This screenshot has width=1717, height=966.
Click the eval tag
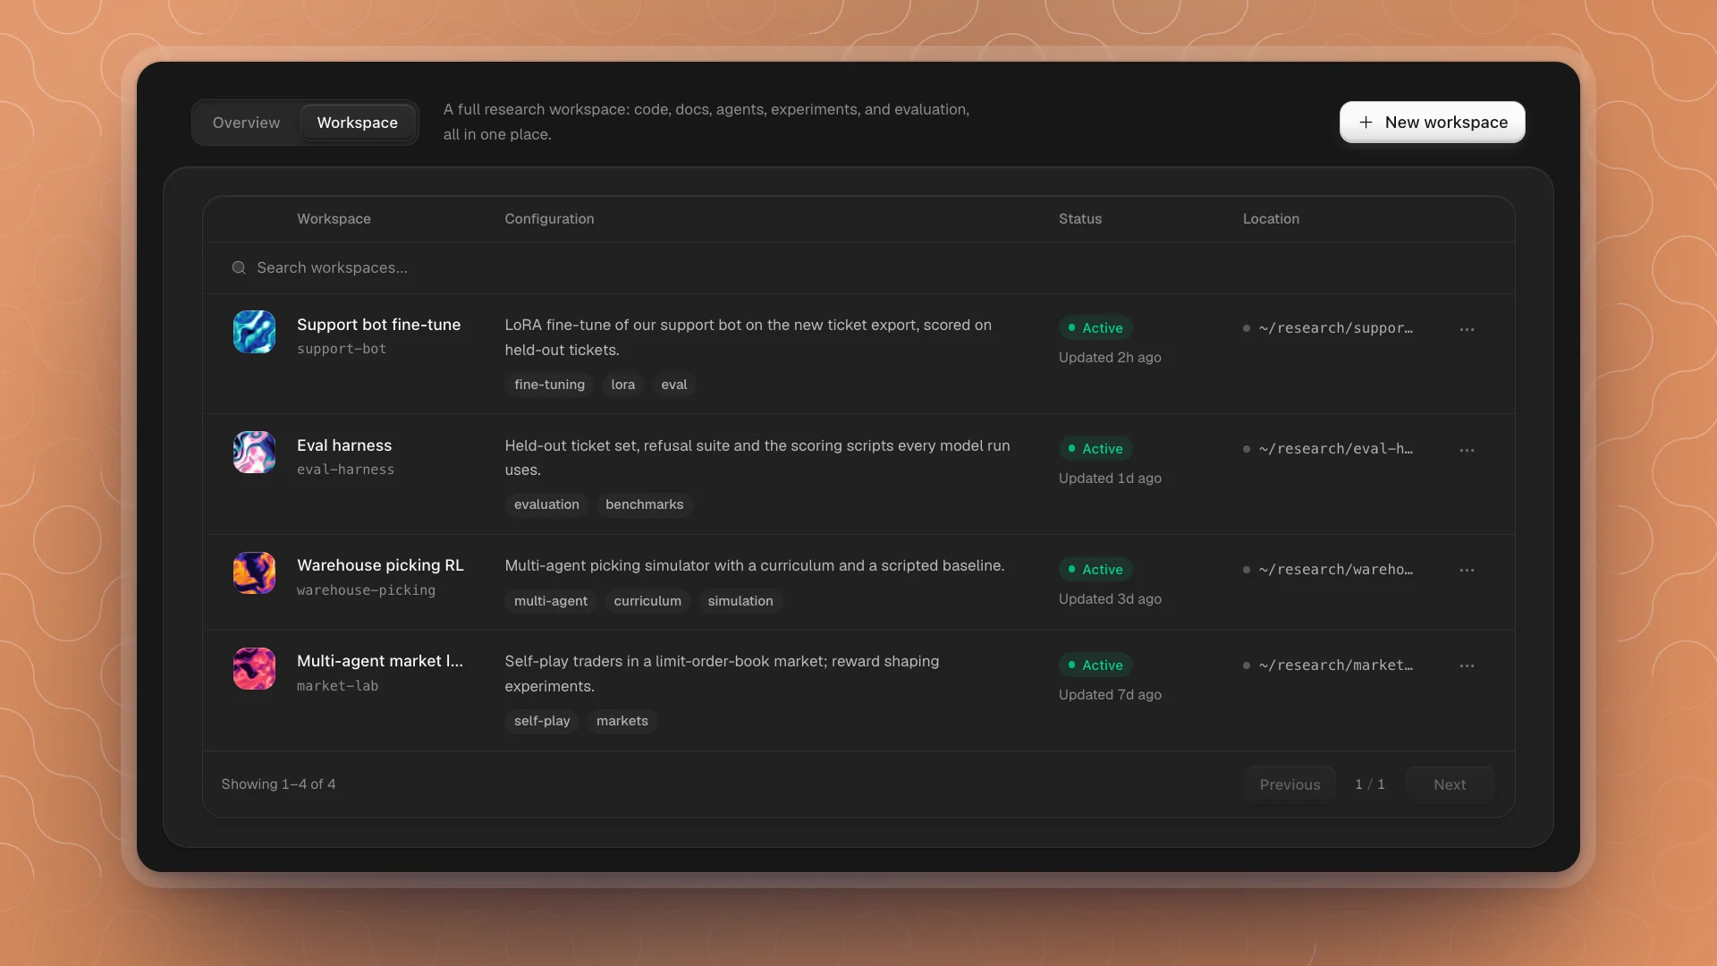click(673, 385)
